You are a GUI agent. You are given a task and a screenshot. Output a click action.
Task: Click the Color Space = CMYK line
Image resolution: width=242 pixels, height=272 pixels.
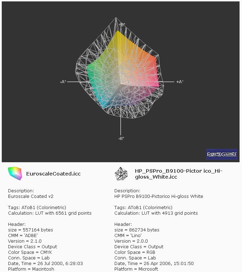pos(30,252)
